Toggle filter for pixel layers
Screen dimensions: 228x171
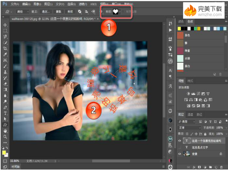point(201,122)
